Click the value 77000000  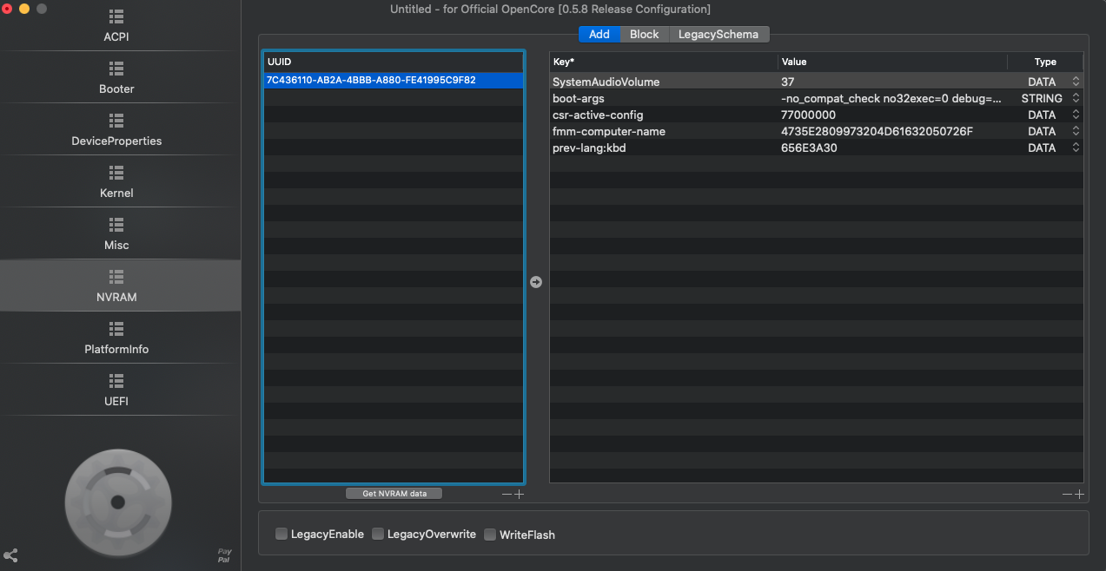click(x=808, y=115)
